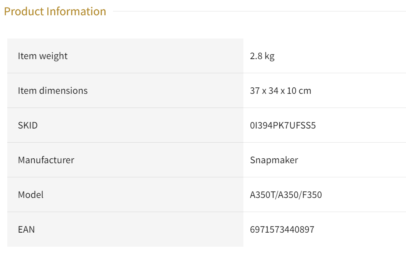
Task: Click the word 'dimensions' in second row
Action: [x=63, y=91]
